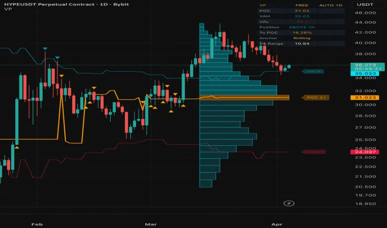The width and height of the screenshot is (387, 228).
Task: Click the Feb label on time axis
Action: click(37, 223)
